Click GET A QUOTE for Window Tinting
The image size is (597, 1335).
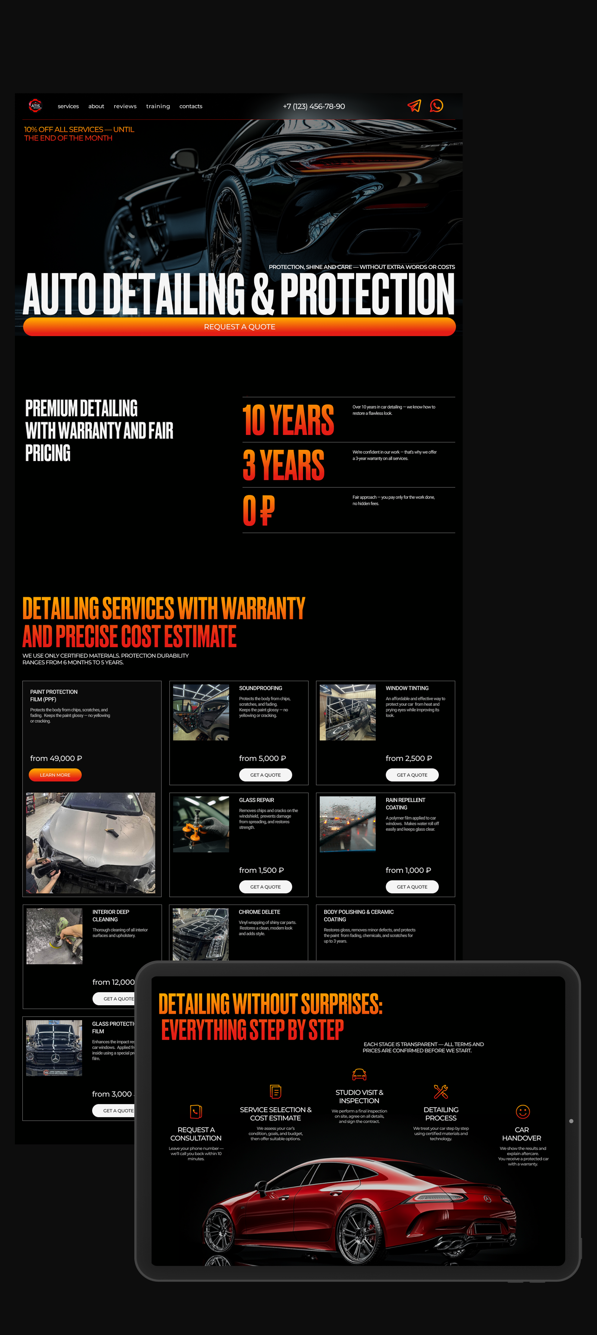tap(412, 774)
